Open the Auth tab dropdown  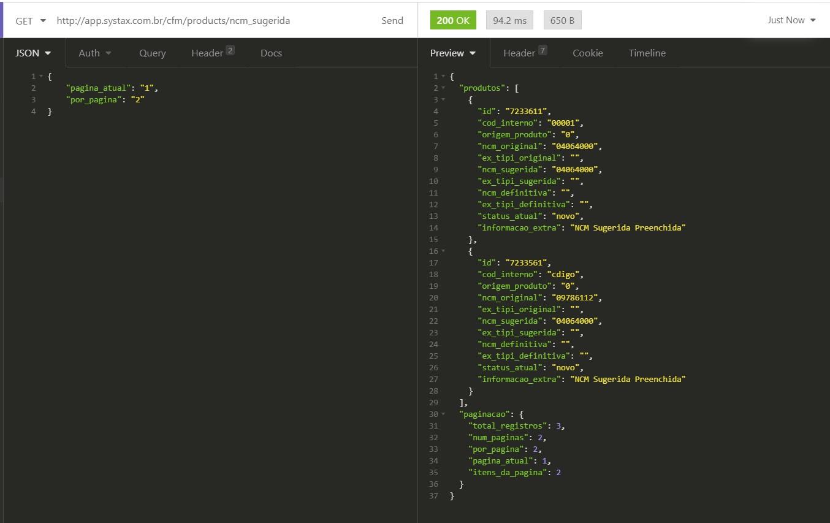tap(95, 53)
